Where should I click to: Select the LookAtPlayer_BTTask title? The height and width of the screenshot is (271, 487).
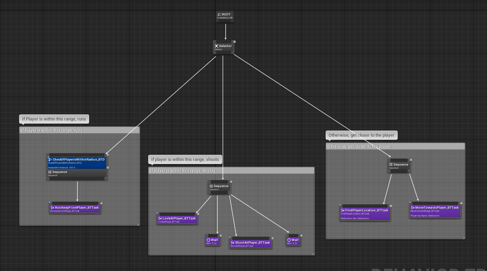pyautogui.click(x=179, y=218)
